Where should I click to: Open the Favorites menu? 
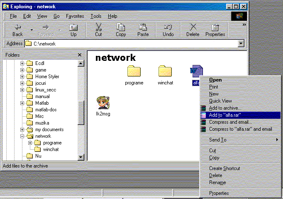tap(75, 16)
